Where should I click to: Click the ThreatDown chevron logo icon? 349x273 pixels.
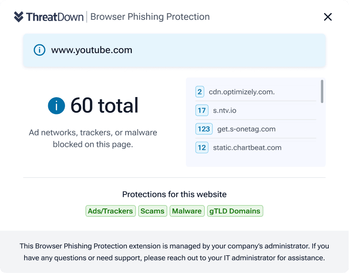(19, 17)
